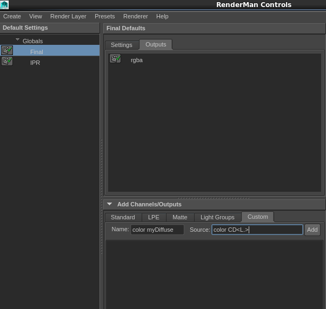Viewport: 326px width, 309px height.
Task: Select the Globals tree label
Action: pyautogui.click(x=32, y=41)
